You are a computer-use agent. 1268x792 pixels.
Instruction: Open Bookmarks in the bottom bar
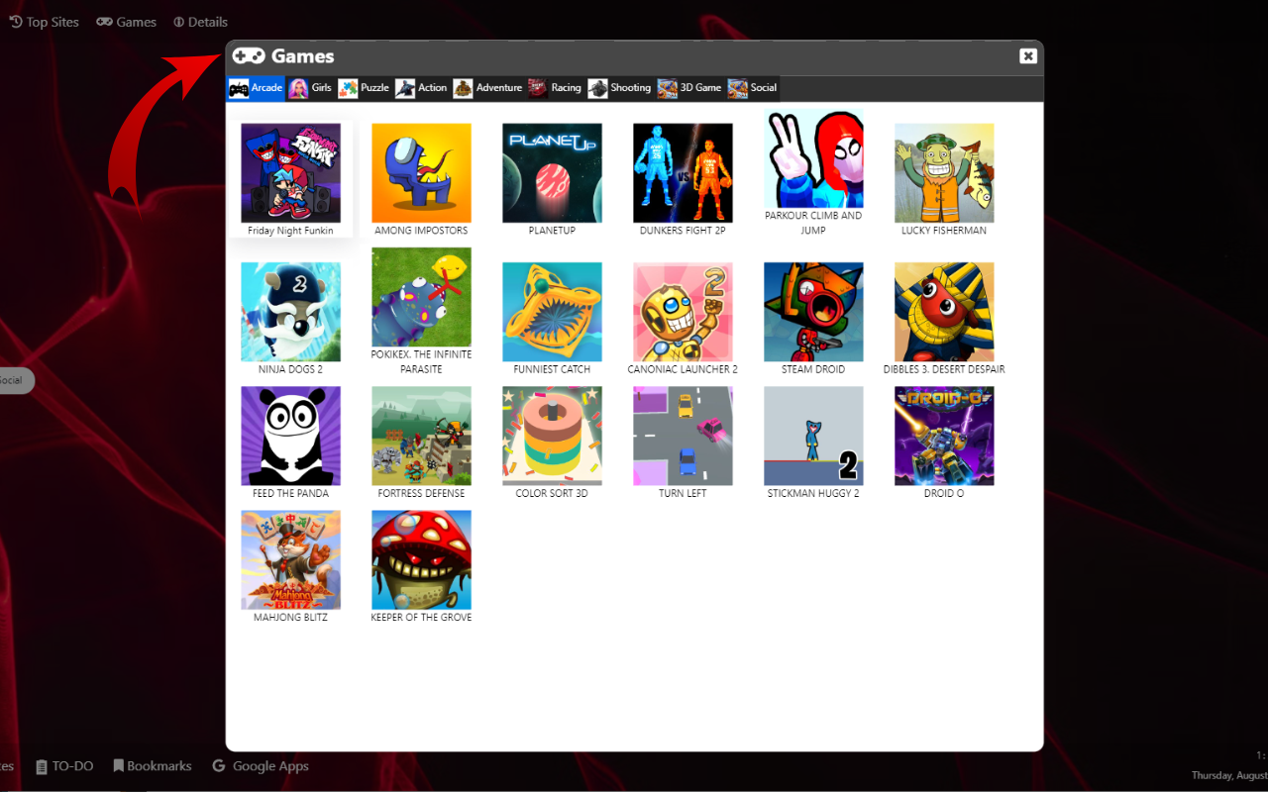tap(153, 766)
